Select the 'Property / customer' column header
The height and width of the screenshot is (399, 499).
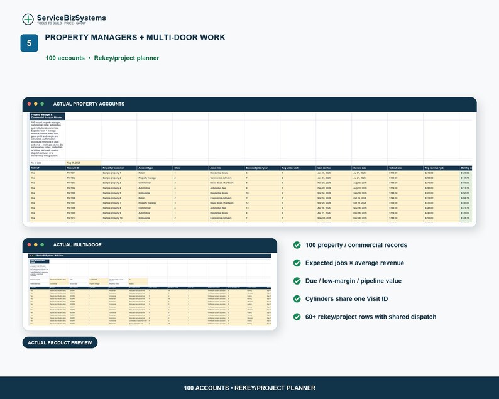[119, 168]
